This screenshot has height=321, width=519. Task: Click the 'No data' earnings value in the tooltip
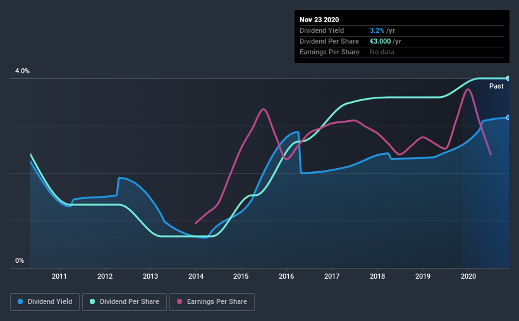point(382,52)
